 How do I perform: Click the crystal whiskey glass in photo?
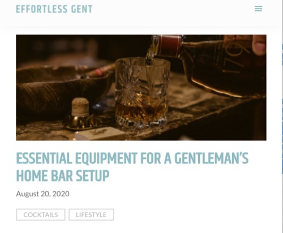[142, 93]
